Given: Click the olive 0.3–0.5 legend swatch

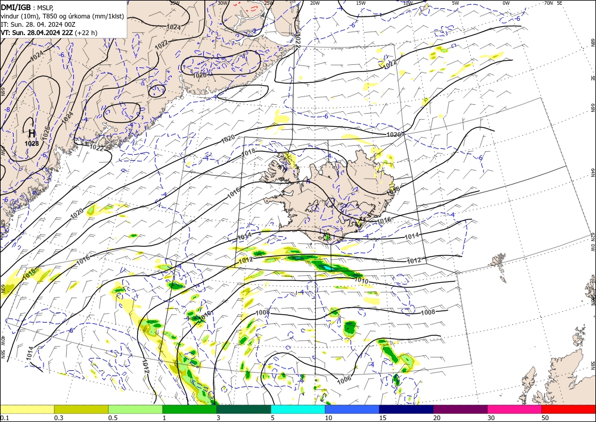Looking at the screenshot, I should tap(81, 409).
